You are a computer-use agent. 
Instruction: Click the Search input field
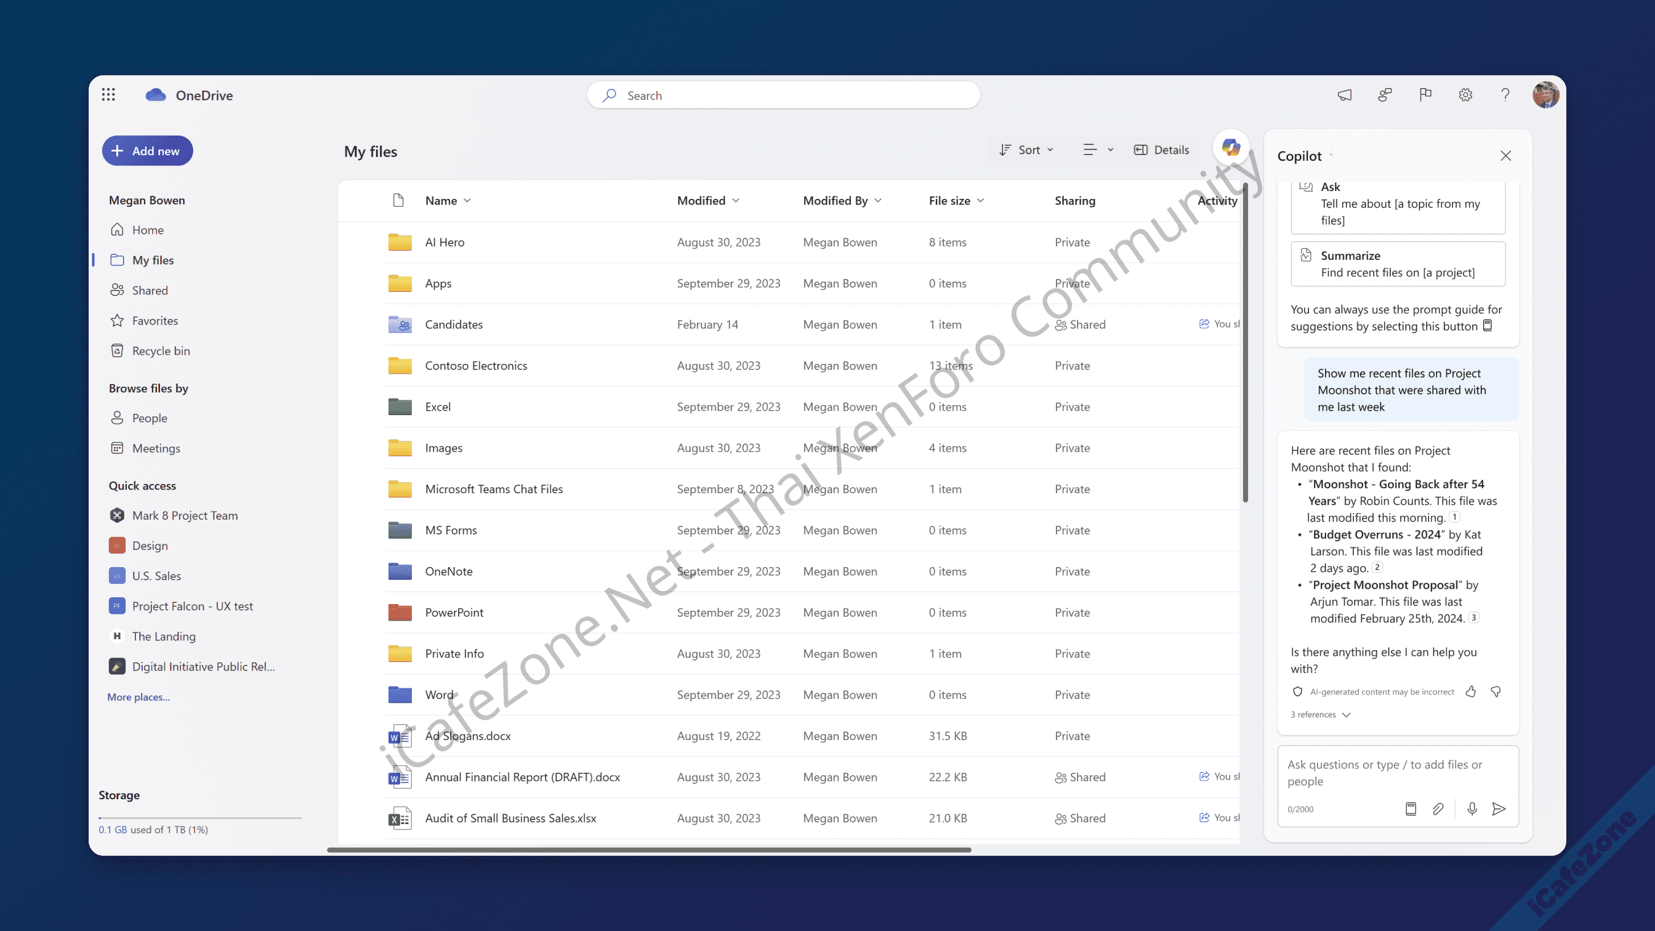pos(784,95)
